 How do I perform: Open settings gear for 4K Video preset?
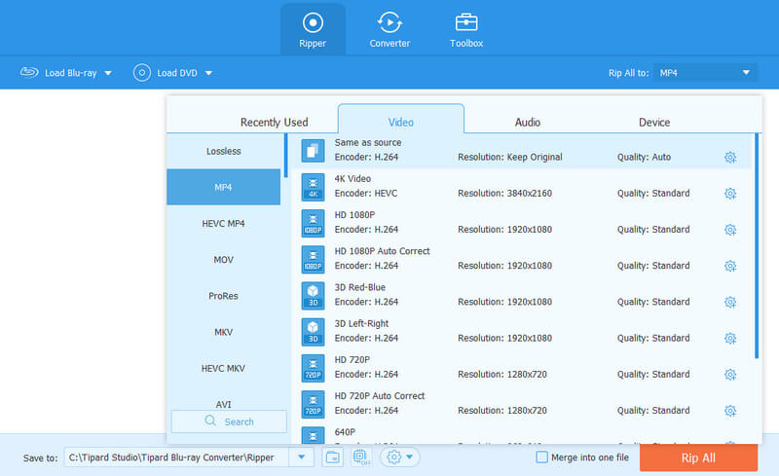point(729,194)
